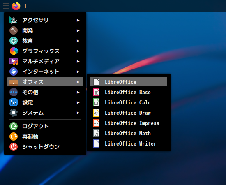Click the LibreOffice Start Center document icon

(x=96, y=82)
